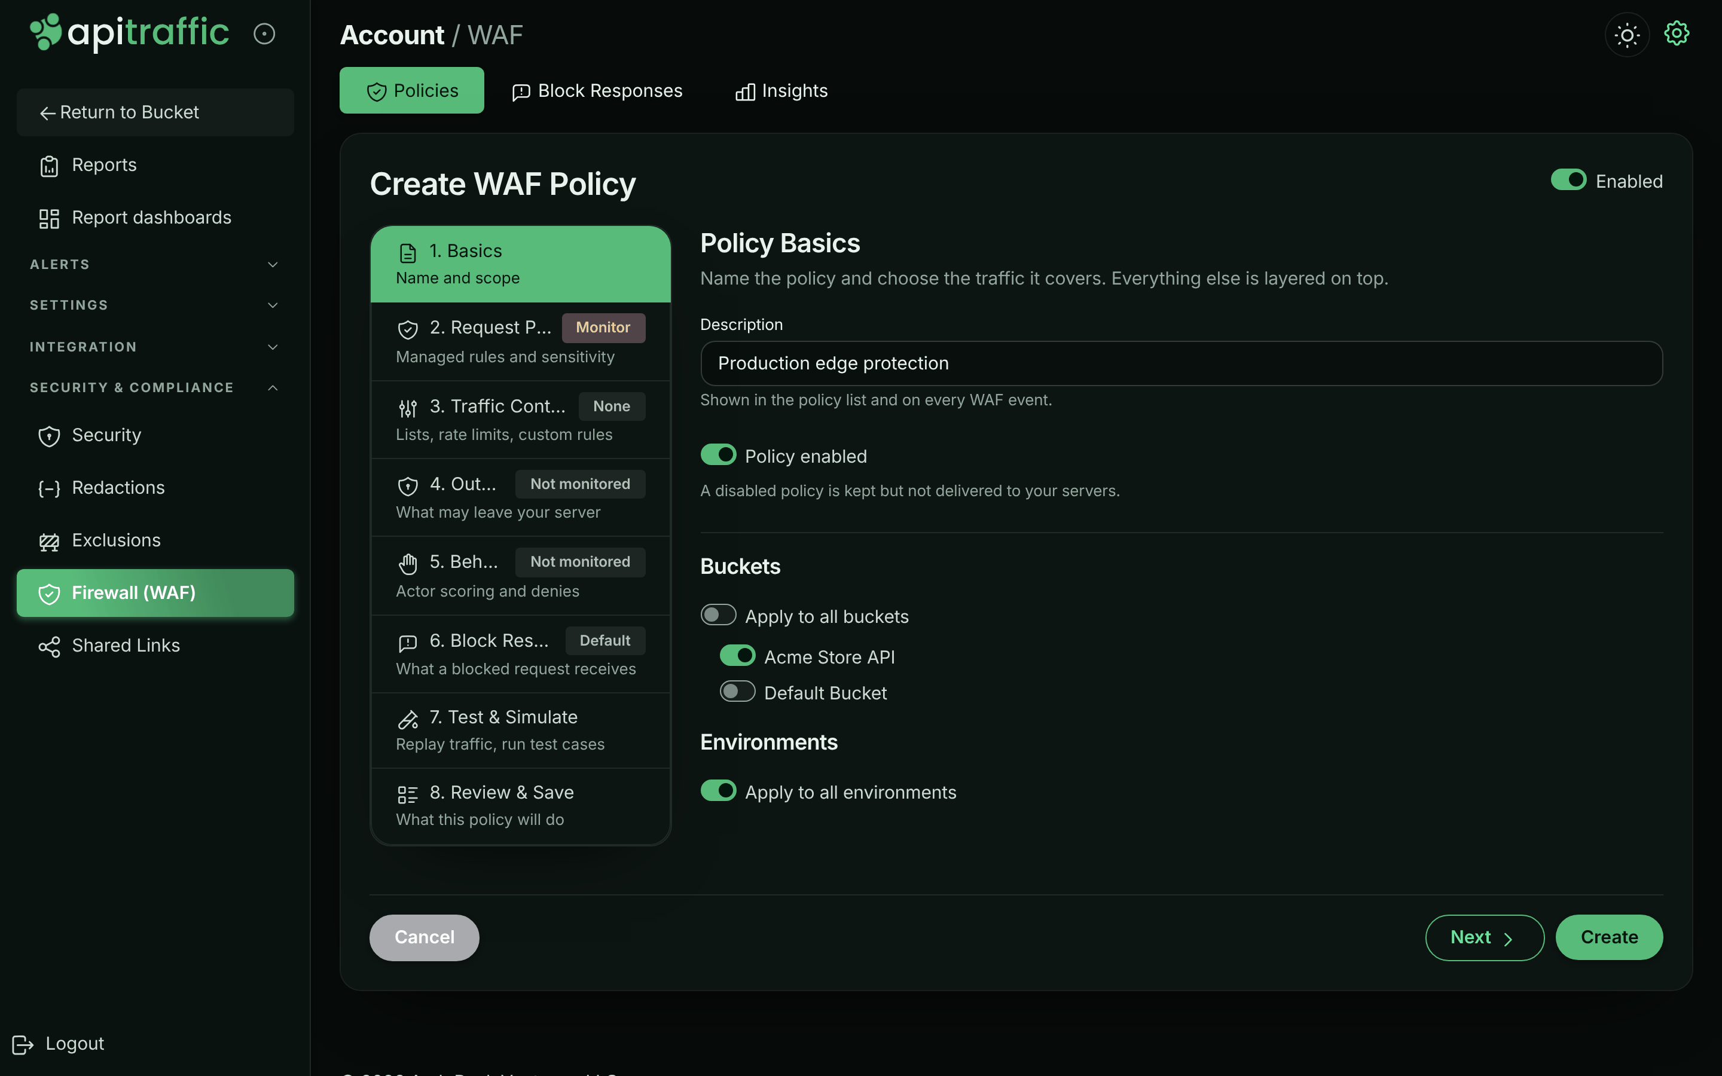Click the Test & Simulate step icon
The image size is (1722, 1076).
[408, 720]
